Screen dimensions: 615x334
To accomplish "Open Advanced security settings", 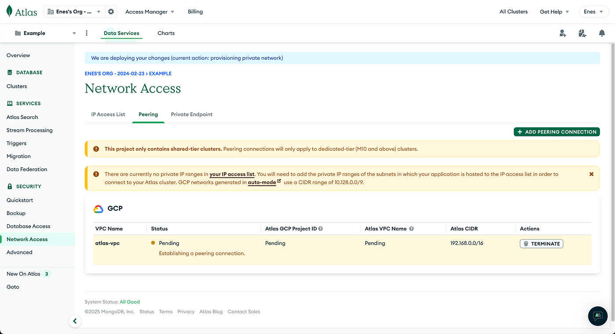I will (19, 252).
